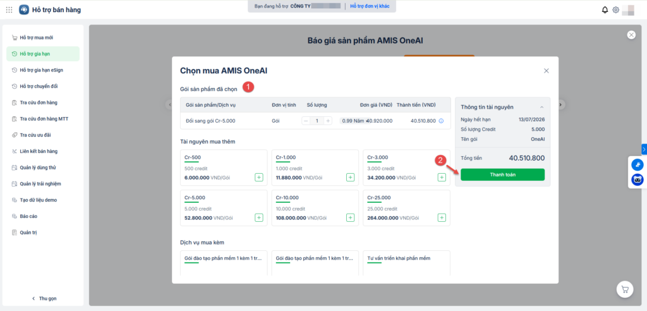Click the Cr-25.000 card title
Image resolution: width=647 pixels, height=311 pixels.
coord(379,197)
